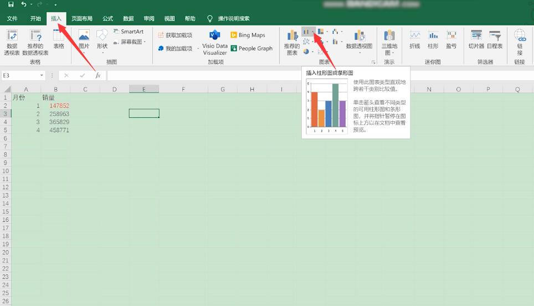Click cell with value 458771

point(55,130)
